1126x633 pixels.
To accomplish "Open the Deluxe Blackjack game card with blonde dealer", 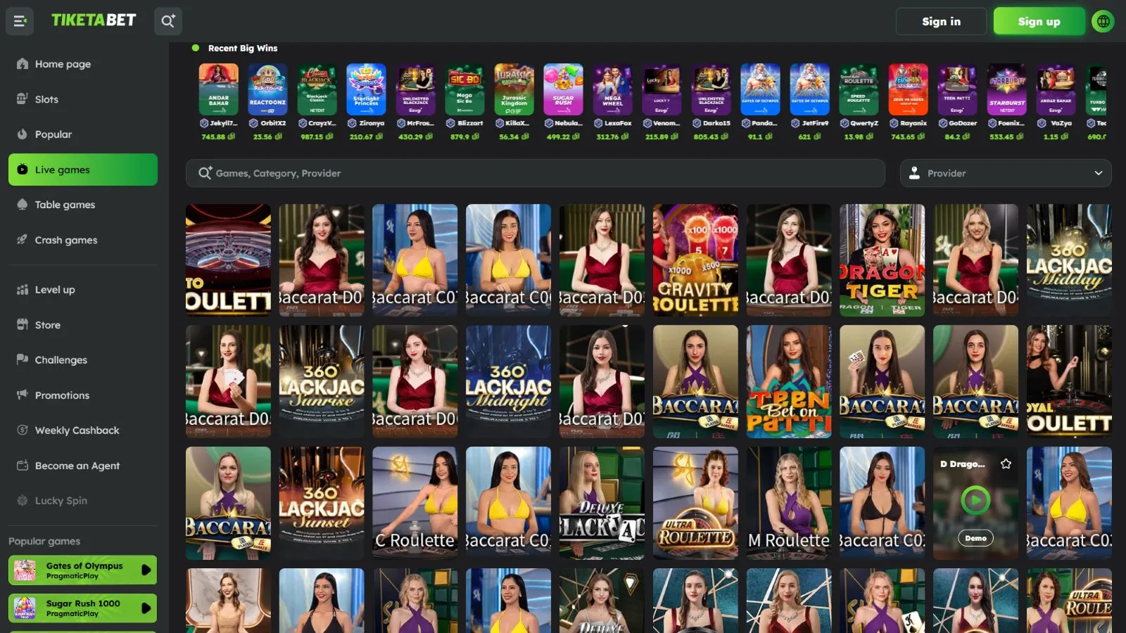I will pyautogui.click(x=602, y=503).
